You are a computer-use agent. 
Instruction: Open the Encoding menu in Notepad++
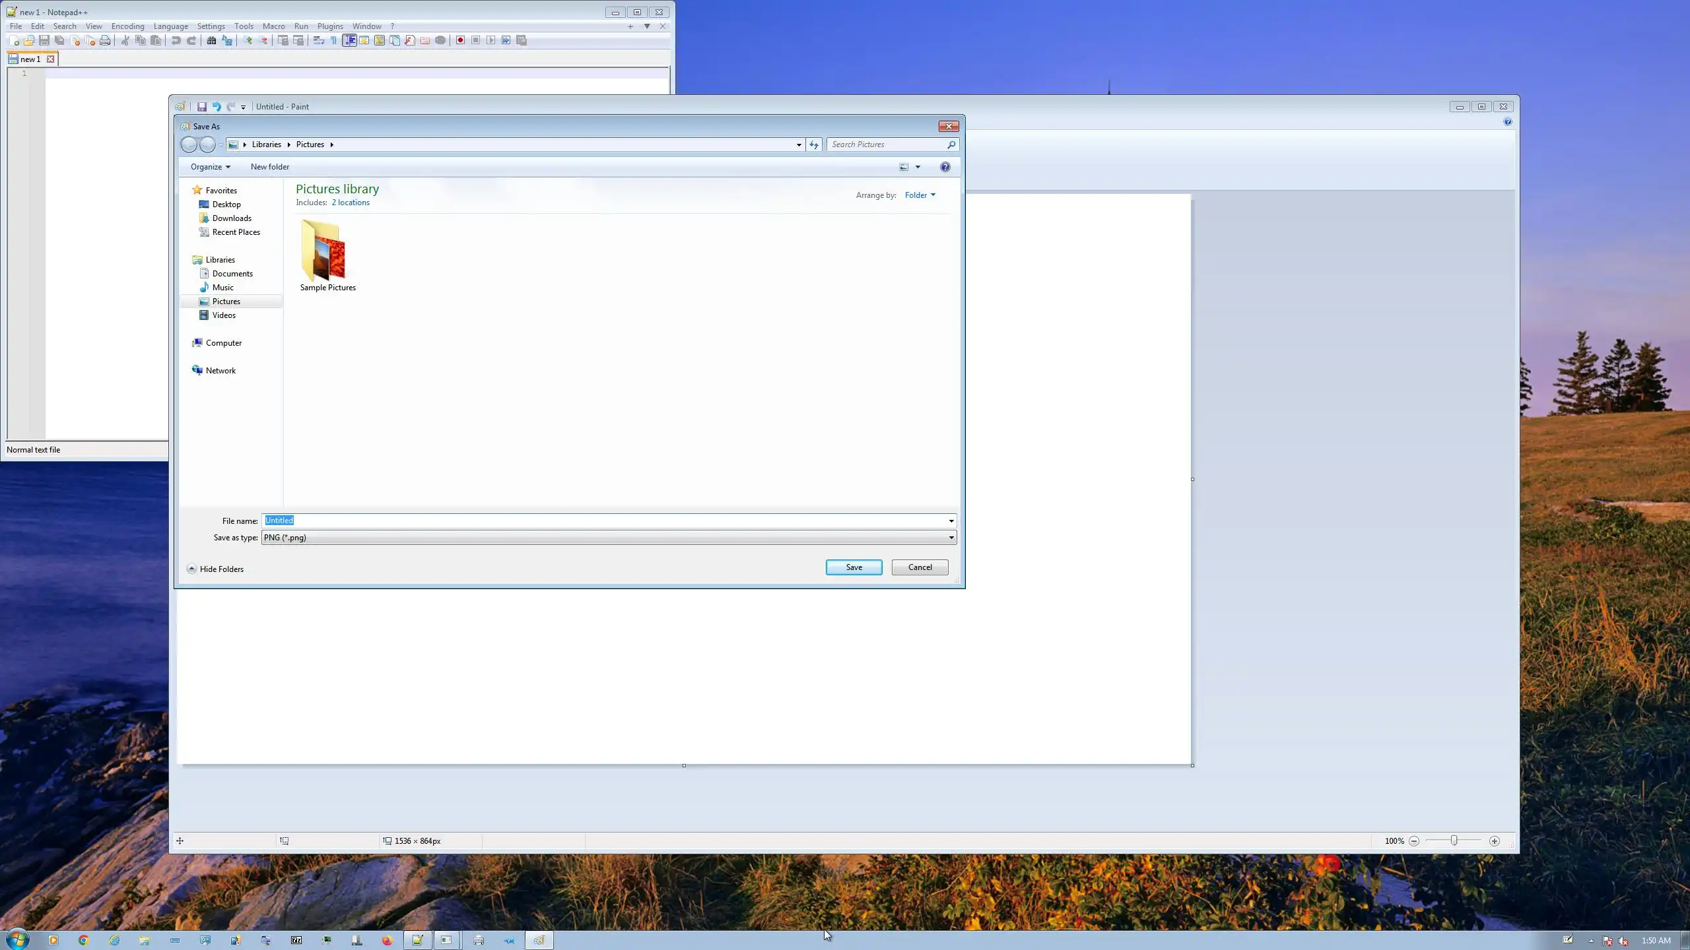pyautogui.click(x=127, y=26)
